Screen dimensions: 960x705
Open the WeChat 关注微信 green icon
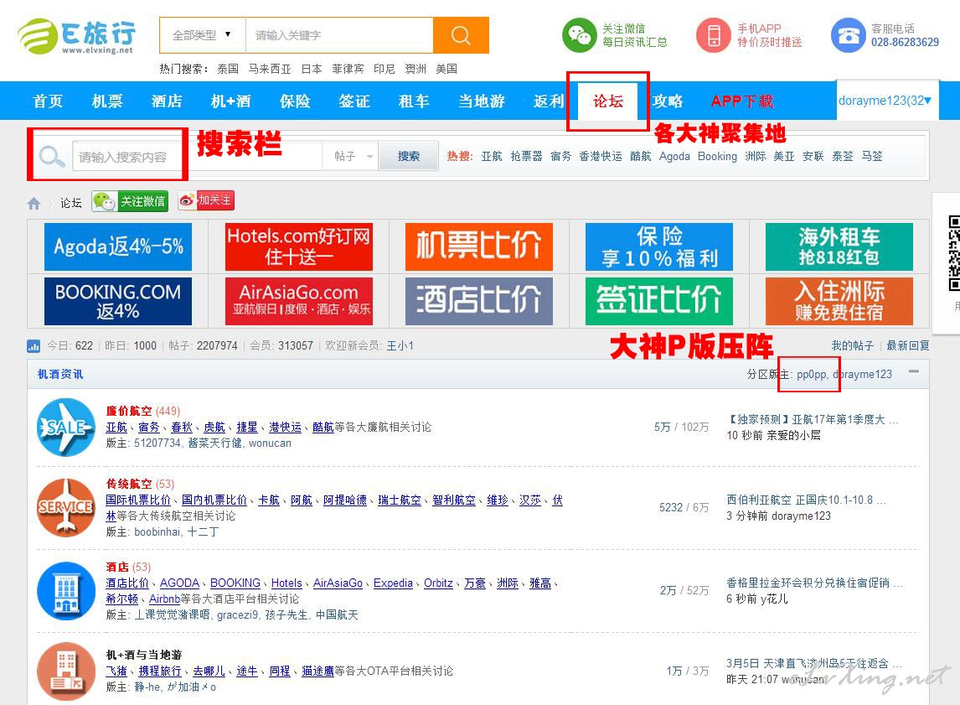pos(579,35)
